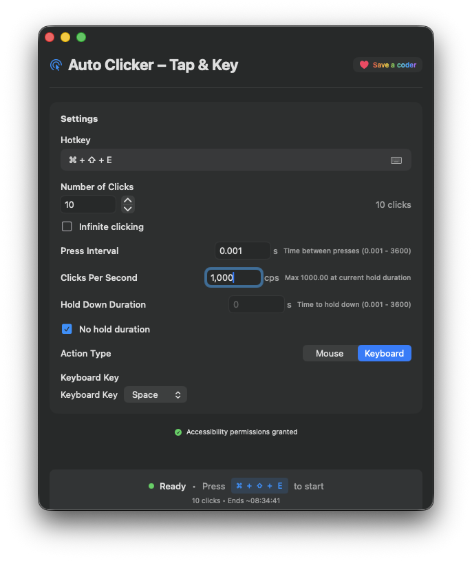
Task: Click the up arrow on Number of Clicks stepper
Action: [x=127, y=200]
